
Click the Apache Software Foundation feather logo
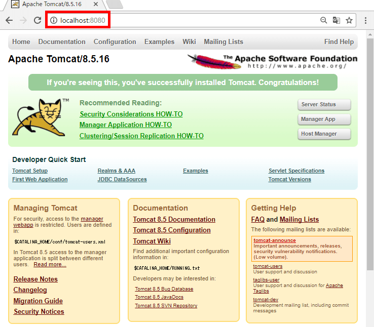[x=272, y=62]
